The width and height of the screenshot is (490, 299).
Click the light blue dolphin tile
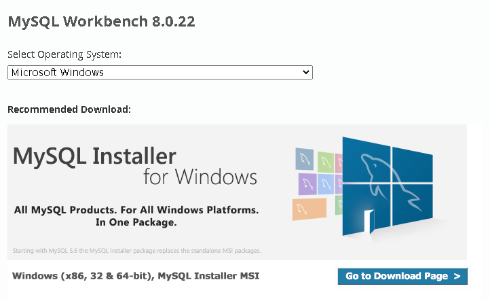click(326, 183)
